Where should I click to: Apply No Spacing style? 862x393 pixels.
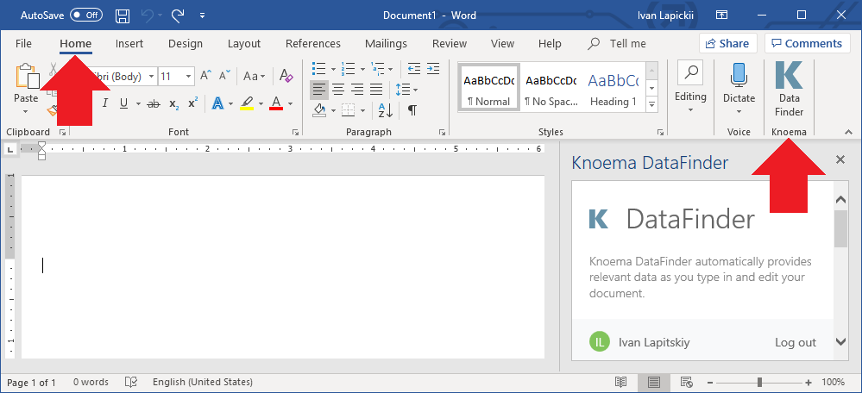click(x=551, y=88)
